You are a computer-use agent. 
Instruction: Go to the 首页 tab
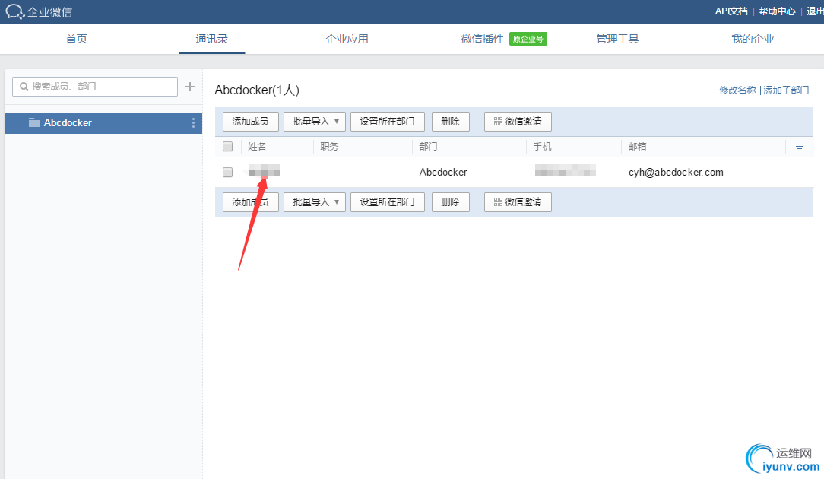click(x=76, y=39)
